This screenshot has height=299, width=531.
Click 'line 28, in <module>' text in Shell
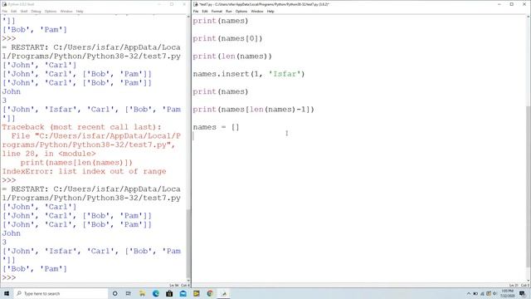pos(49,154)
